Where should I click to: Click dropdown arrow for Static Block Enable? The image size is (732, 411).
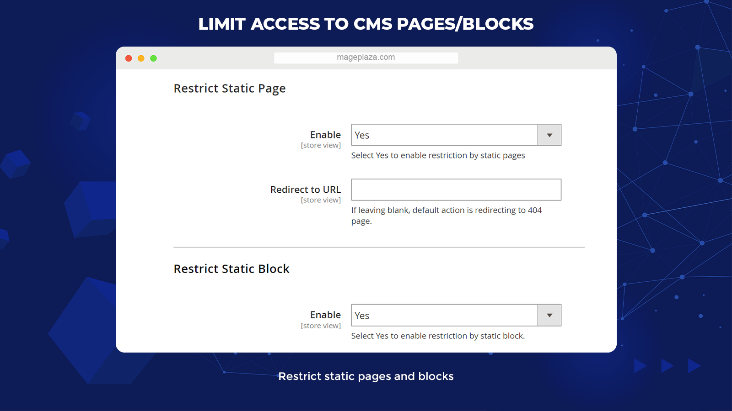pos(549,316)
